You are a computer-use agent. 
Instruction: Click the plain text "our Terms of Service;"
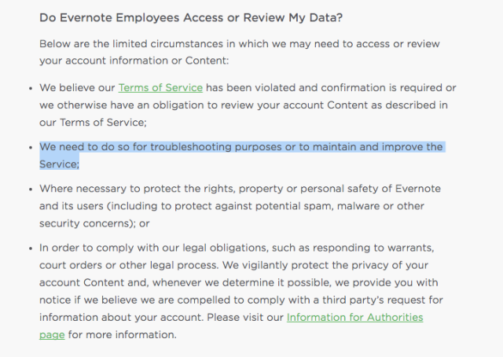click(93, 123)
